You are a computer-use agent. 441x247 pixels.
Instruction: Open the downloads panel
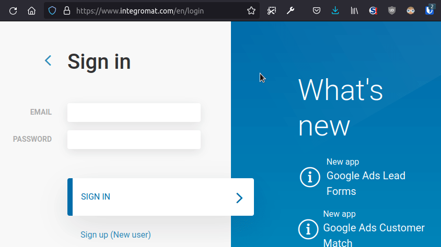(335, 10)
